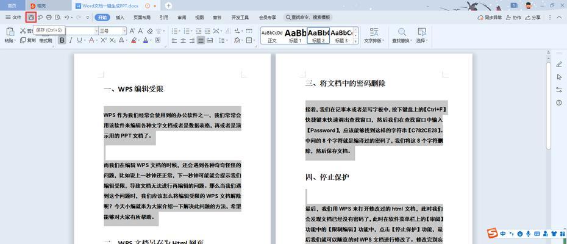The height and width of the screenshot is (244, 567).
Task: Increase paragraph indent
Action: (x=207, y=31)
